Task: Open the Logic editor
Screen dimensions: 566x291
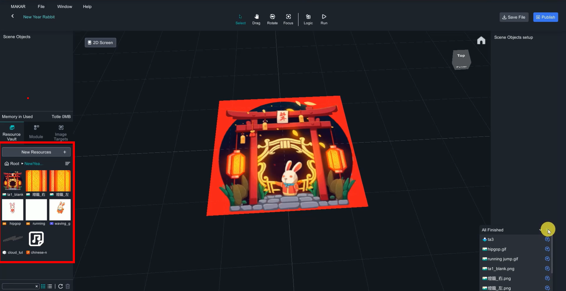Action: pyautogui.click(x=308, y=19)
